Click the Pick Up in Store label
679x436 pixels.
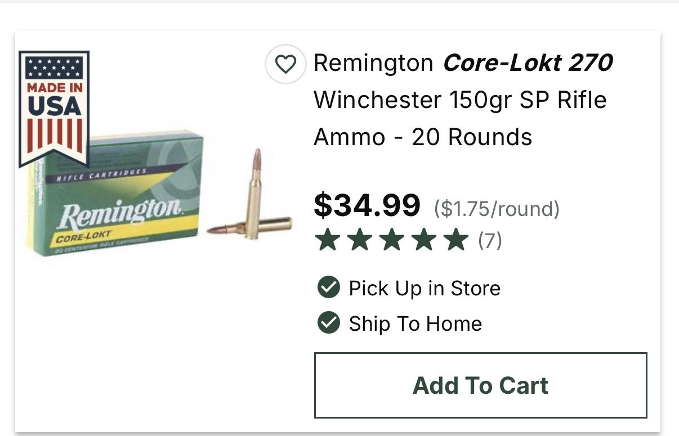tap(425, 289)
